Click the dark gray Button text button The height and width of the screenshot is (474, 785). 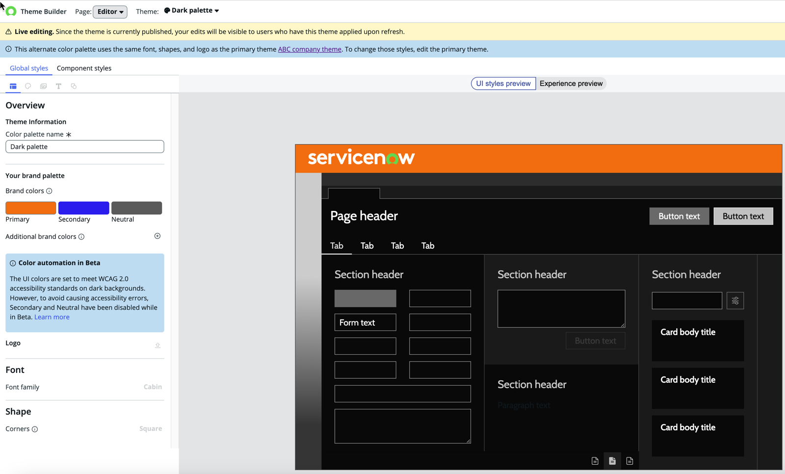(x=679, y=216)
